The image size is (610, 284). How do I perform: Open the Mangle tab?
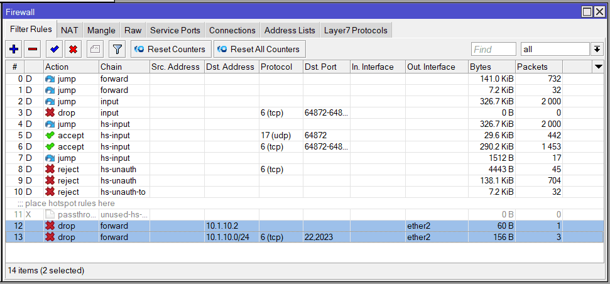click(x=101, y=30)
